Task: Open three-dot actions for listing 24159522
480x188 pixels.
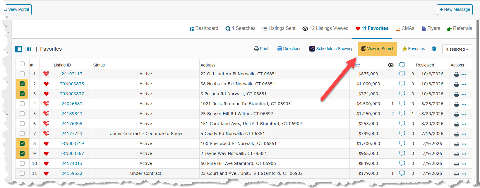Action: coord(464,174)
